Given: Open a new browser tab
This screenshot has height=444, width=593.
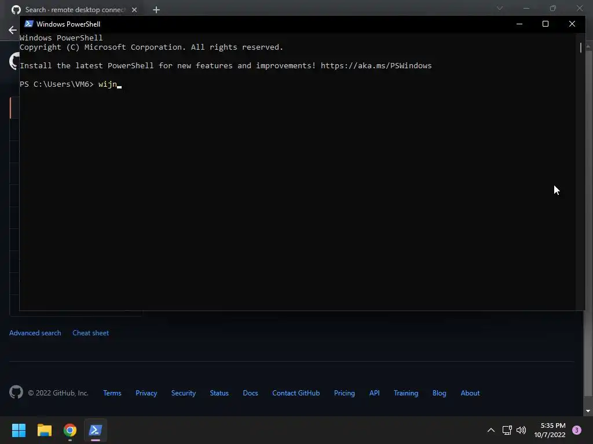Looking at the screenshot, I should 156,10.
